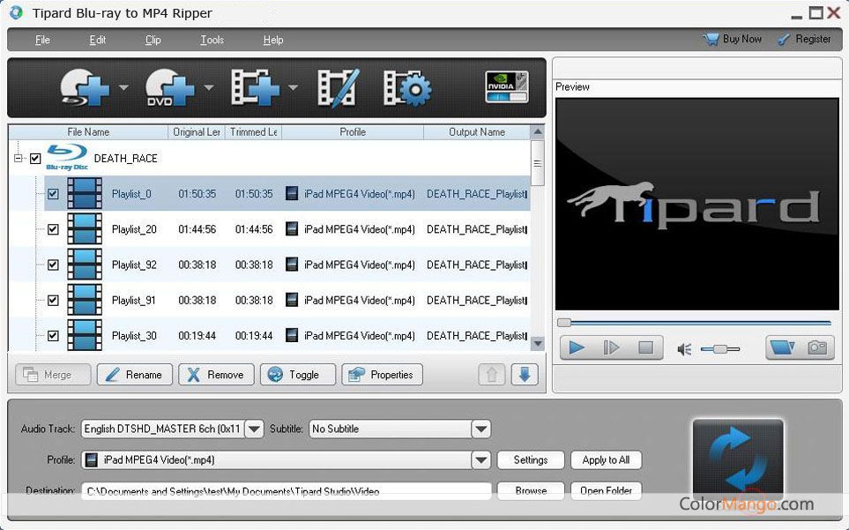
Task: Click the volume speaker icon
Action: coord(684,349)
